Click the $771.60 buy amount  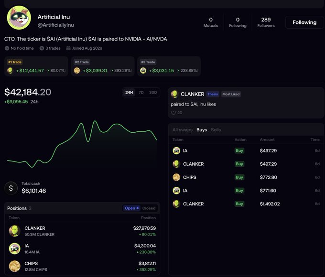(268, 191)
